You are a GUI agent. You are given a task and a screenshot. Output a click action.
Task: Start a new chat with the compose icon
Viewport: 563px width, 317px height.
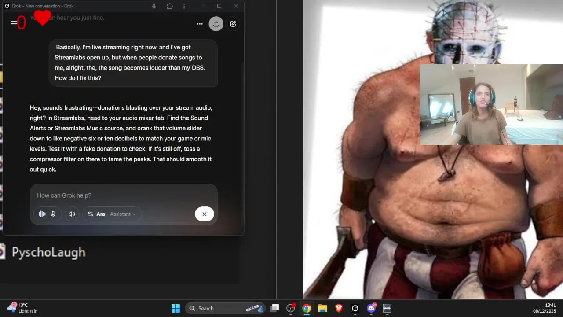(233, 24)
